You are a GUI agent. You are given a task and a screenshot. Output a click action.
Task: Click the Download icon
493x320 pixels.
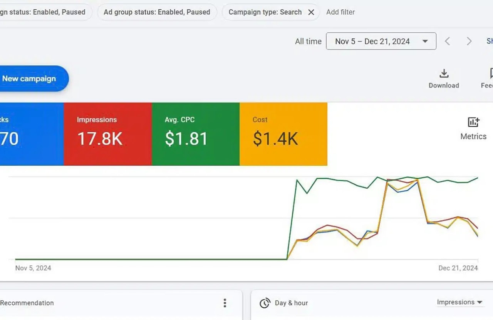(x=444, y=74)
